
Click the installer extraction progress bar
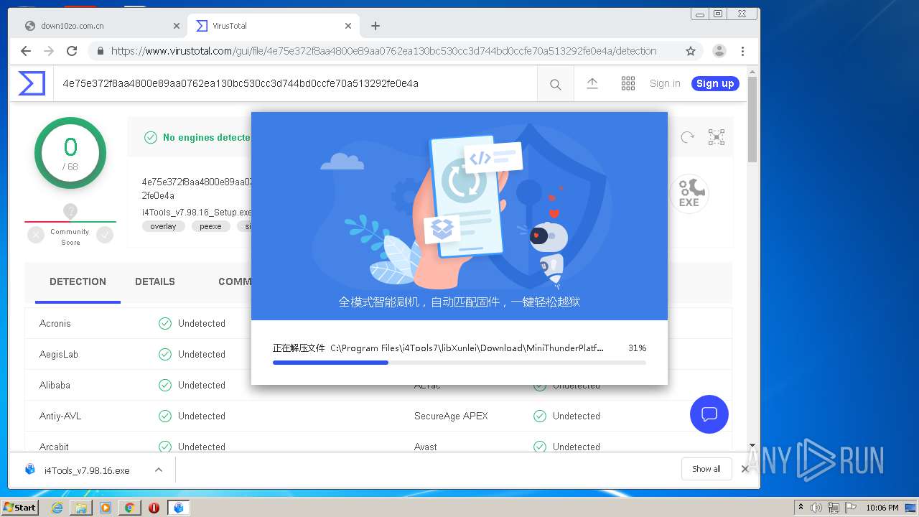[459, 363]
